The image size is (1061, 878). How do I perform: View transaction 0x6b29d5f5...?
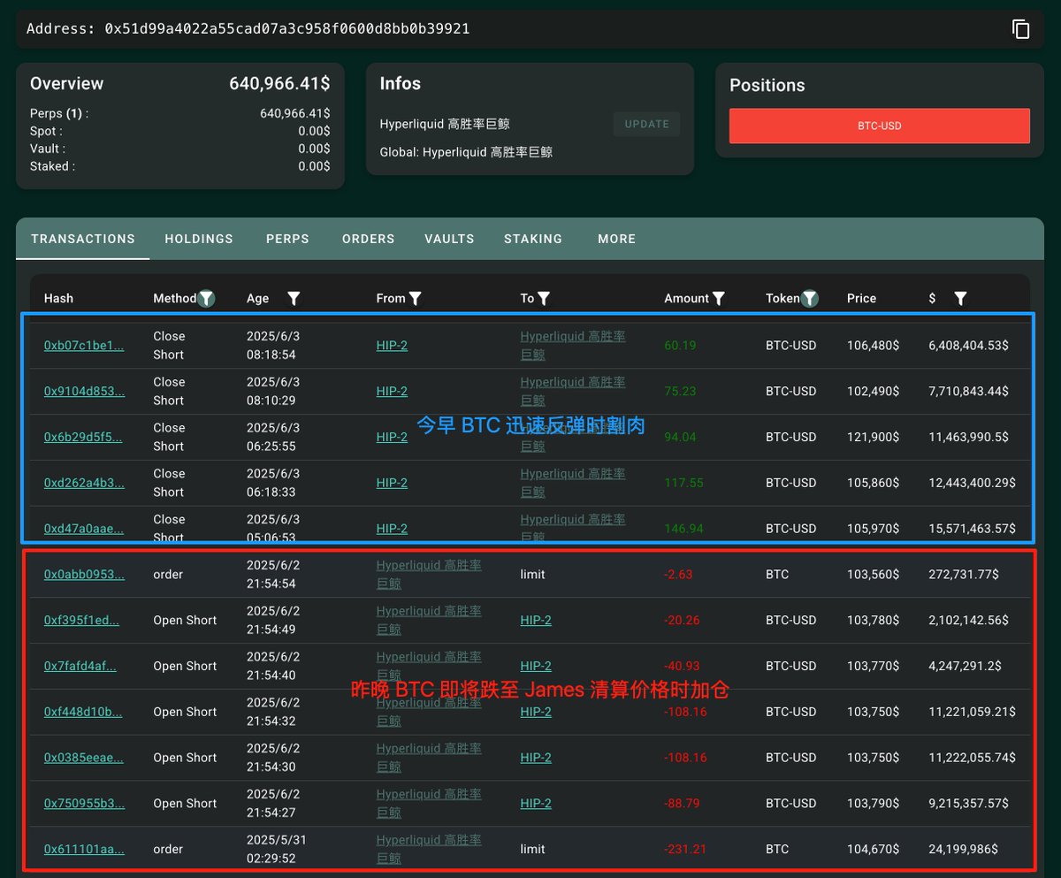click(83, 438)
